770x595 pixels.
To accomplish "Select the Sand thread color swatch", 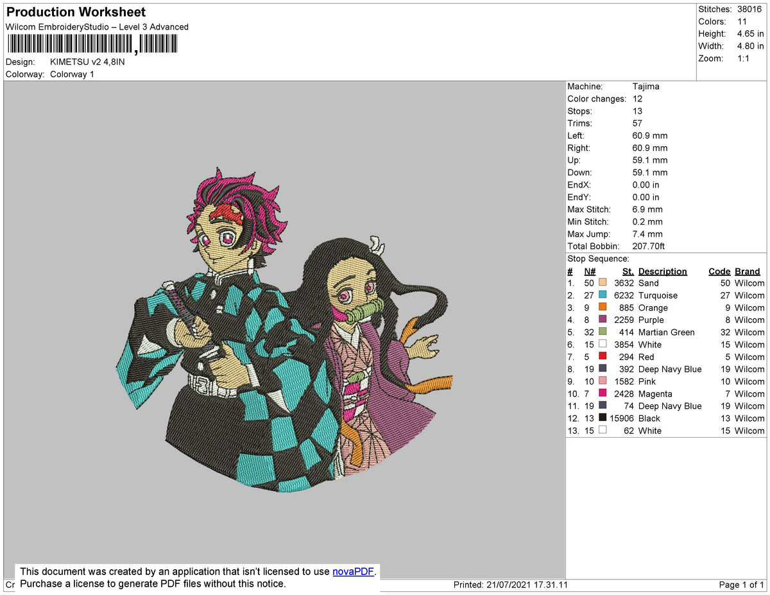I will [602, 282].
